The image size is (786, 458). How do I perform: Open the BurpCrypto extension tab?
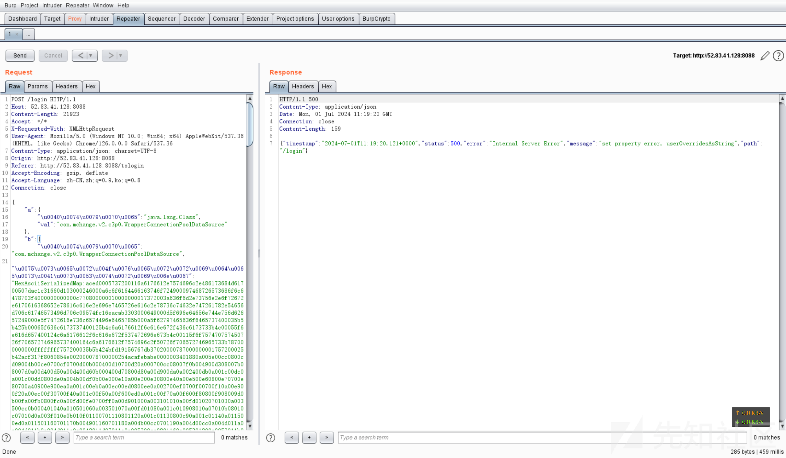(376, 19)
